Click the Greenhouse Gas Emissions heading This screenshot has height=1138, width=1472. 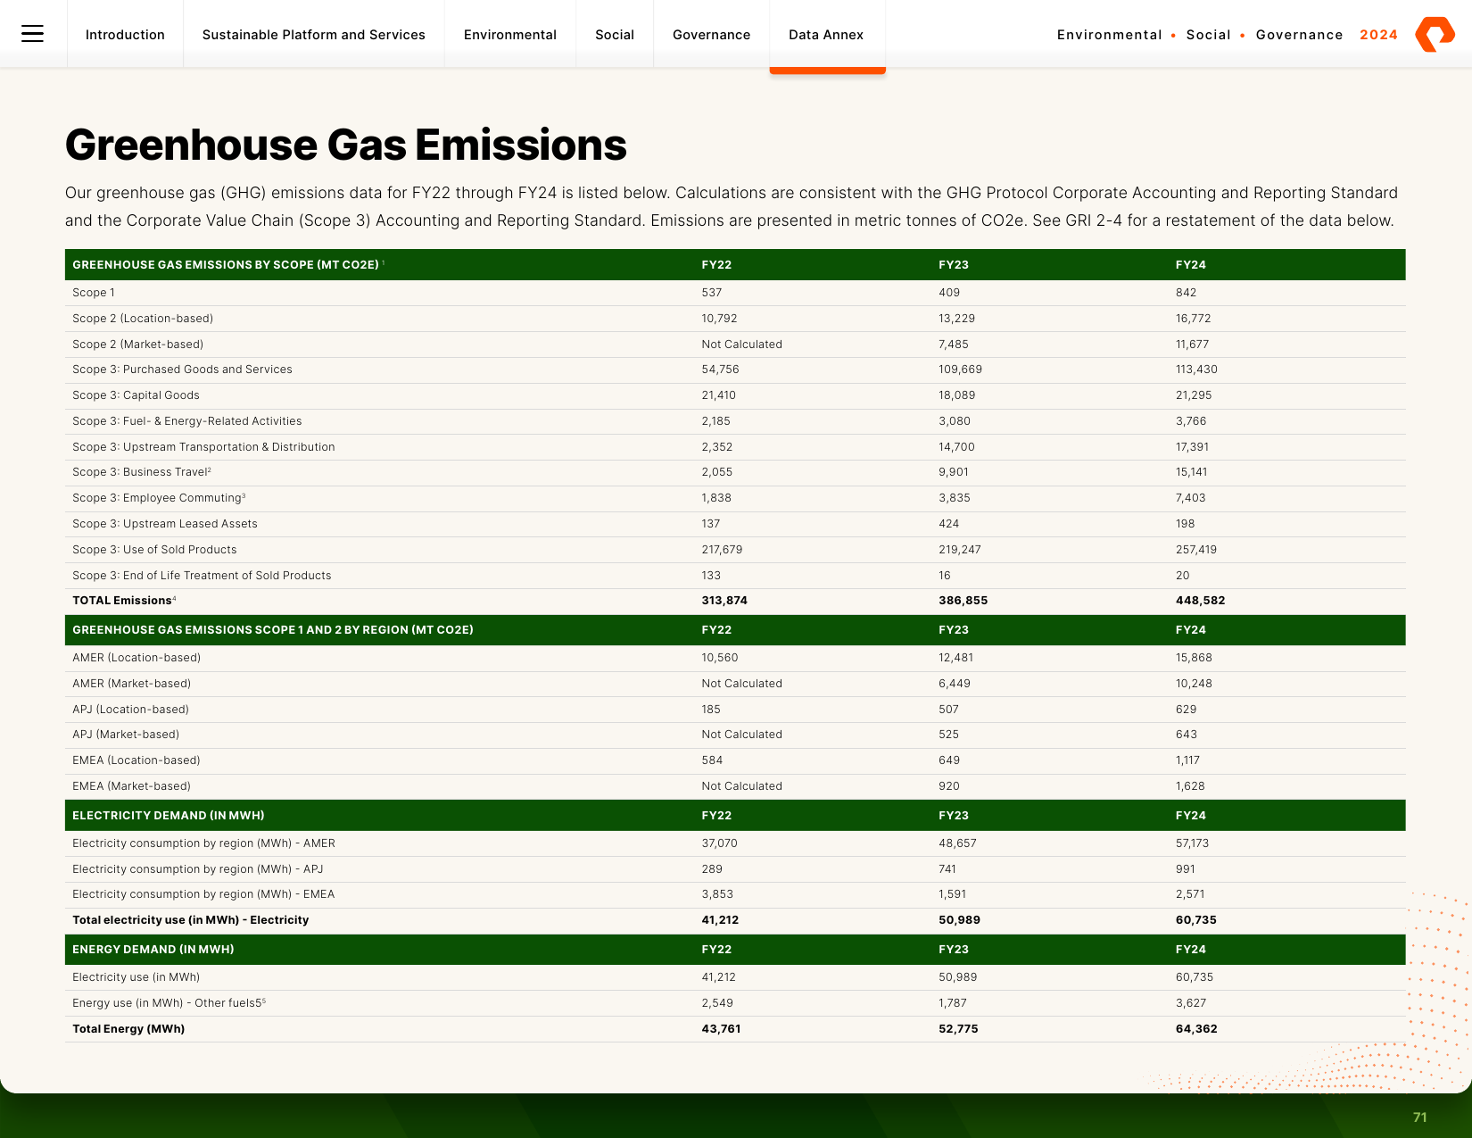point(346,145)
